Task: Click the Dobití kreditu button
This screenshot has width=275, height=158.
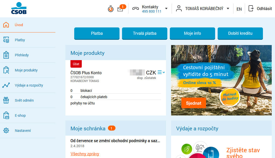Action: click(x=240, y=33)
